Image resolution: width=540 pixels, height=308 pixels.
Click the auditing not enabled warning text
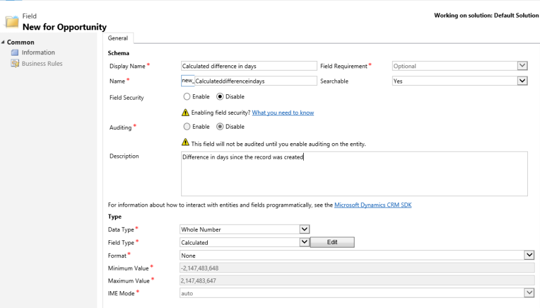[x=278, y=144]
